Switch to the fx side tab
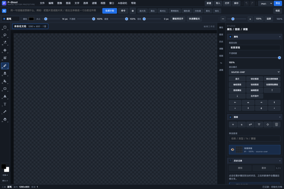 tap(221, 63)
